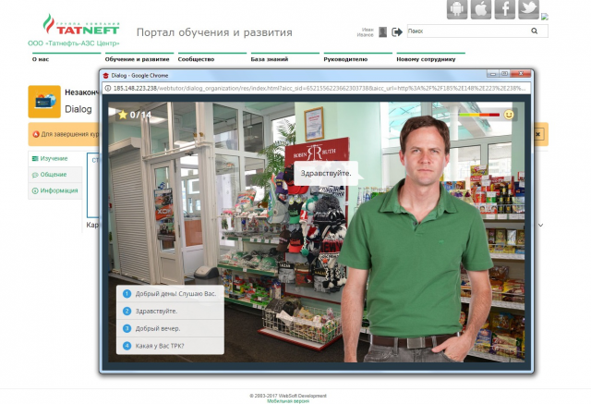
Task: Click the 'Портал обучения и развития' title
Action: (214, 32)
